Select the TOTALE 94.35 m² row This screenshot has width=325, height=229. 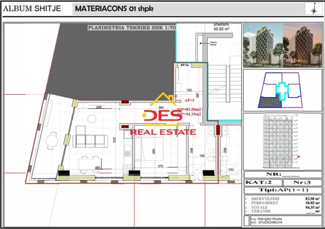(x=283, y=207)
